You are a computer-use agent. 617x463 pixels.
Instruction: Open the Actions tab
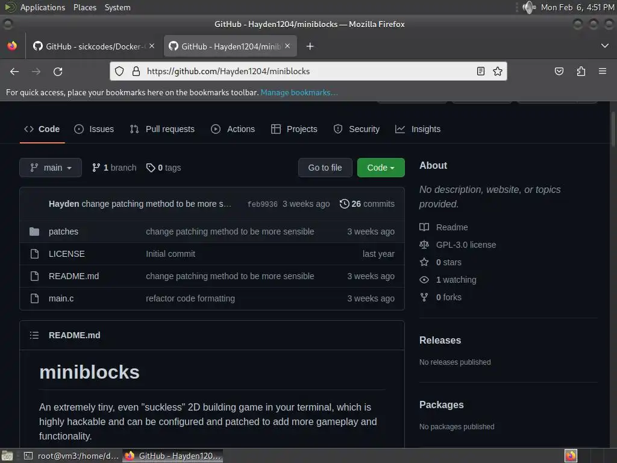click(233, 129)
